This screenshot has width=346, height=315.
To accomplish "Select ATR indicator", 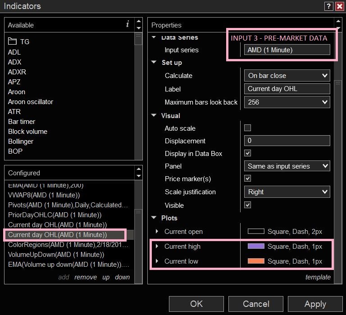I will [x=14, y=112].
